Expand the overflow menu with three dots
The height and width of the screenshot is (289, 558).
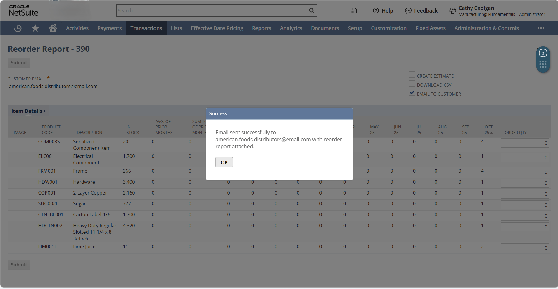541,28
